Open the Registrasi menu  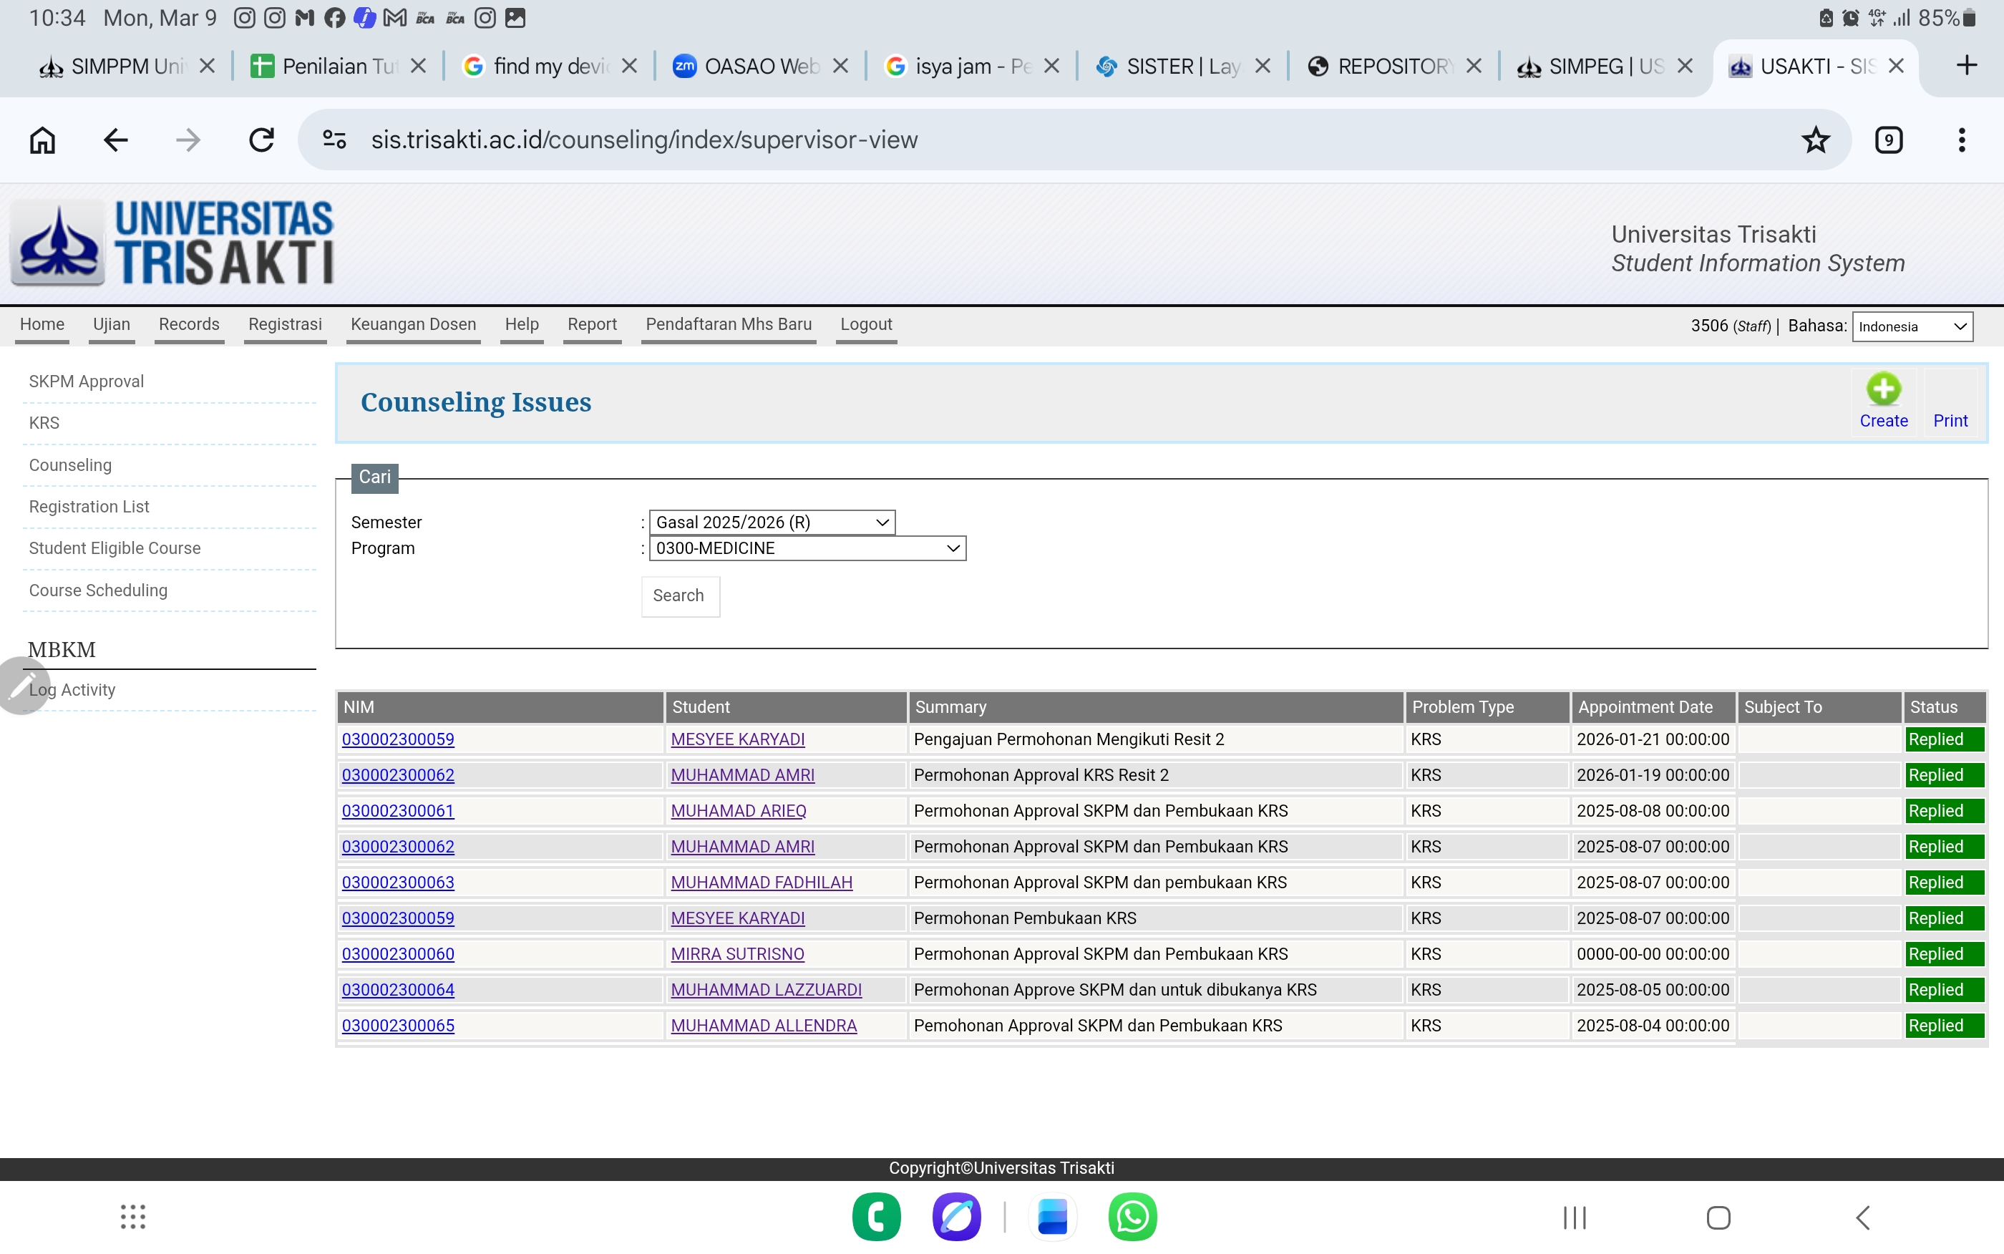[284, 324]
